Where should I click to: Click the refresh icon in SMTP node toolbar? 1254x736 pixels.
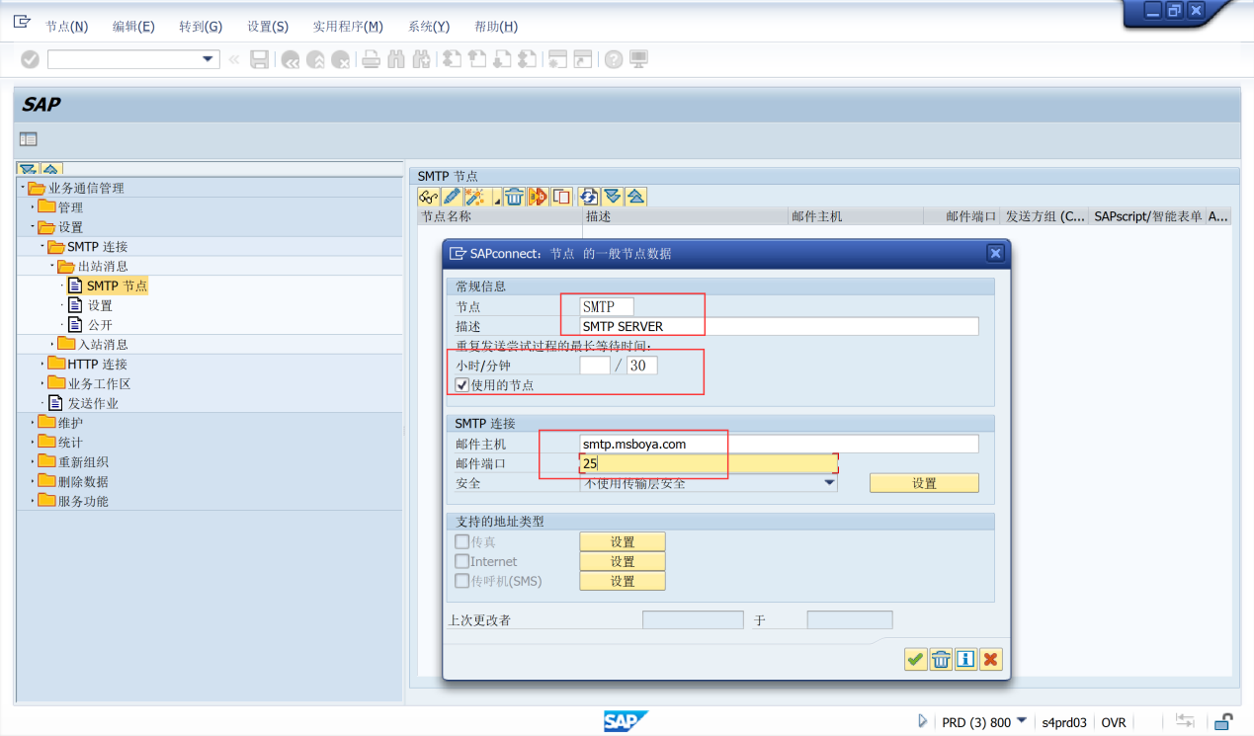coord(589,197)
